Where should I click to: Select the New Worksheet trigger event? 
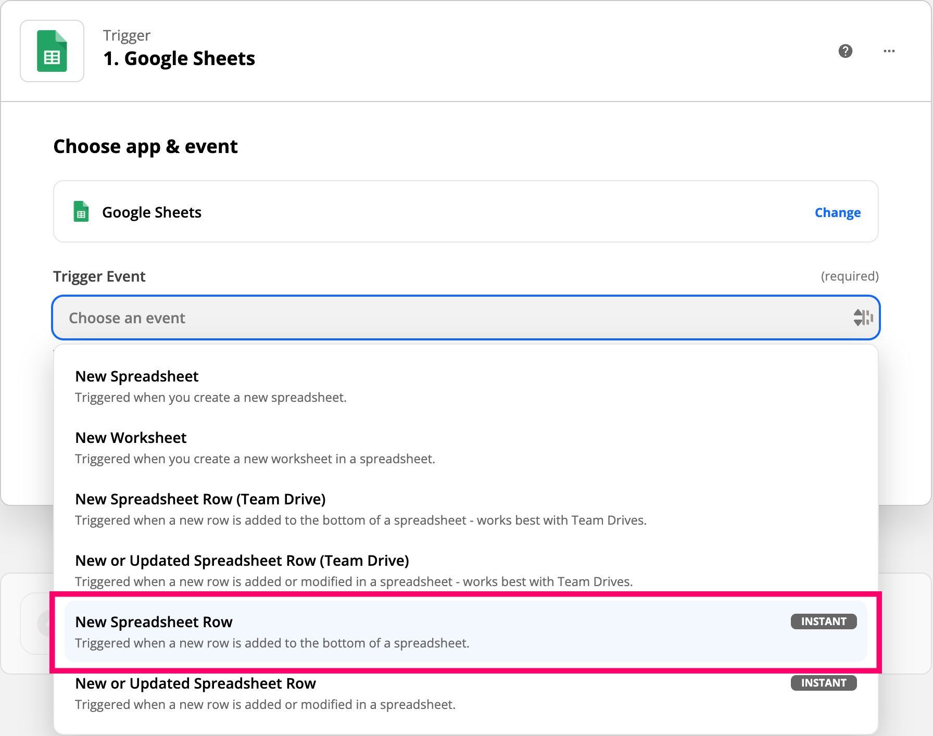pos(465,448)
